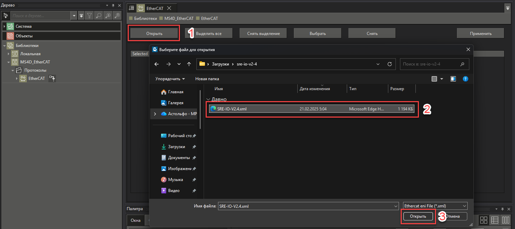515x229 pixels.
Task: Click Новая папка in dialog toolbar
Action: pyautogui.click(x=207, y=79)
